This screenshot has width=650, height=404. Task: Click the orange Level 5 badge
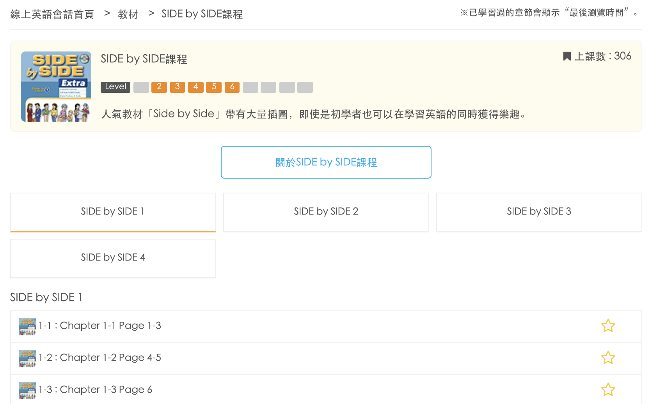[214, 87]
